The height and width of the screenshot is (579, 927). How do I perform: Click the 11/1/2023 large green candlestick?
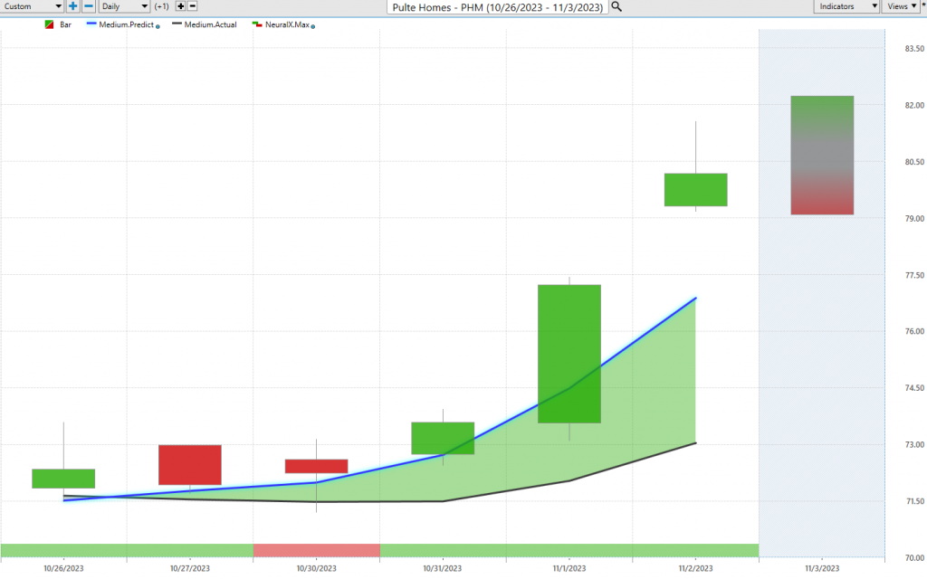(569, 354)
